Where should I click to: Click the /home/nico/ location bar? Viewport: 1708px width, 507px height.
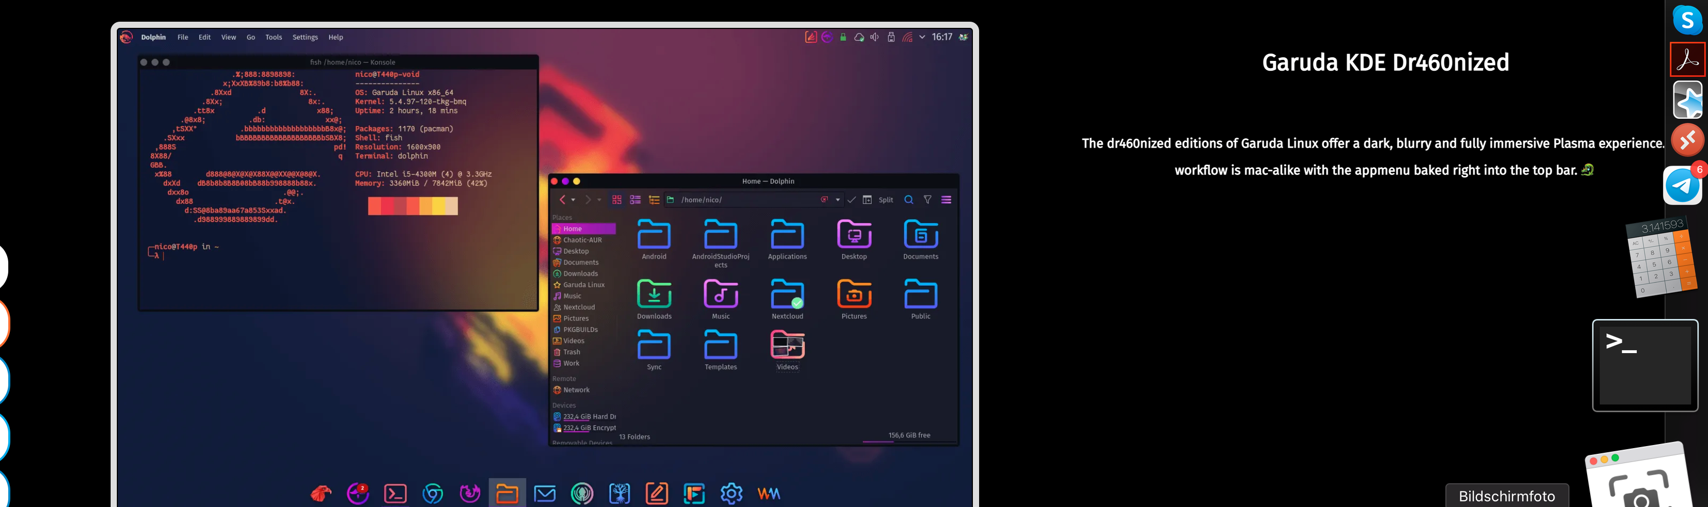(x=754, y=200)
